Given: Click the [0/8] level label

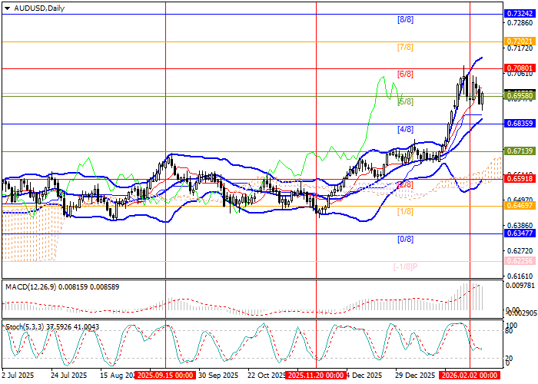Looking at the screenshot, I should [x=405, y=240].
